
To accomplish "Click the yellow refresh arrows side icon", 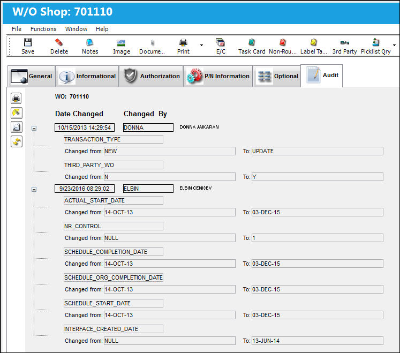I will tap(16, 141).
